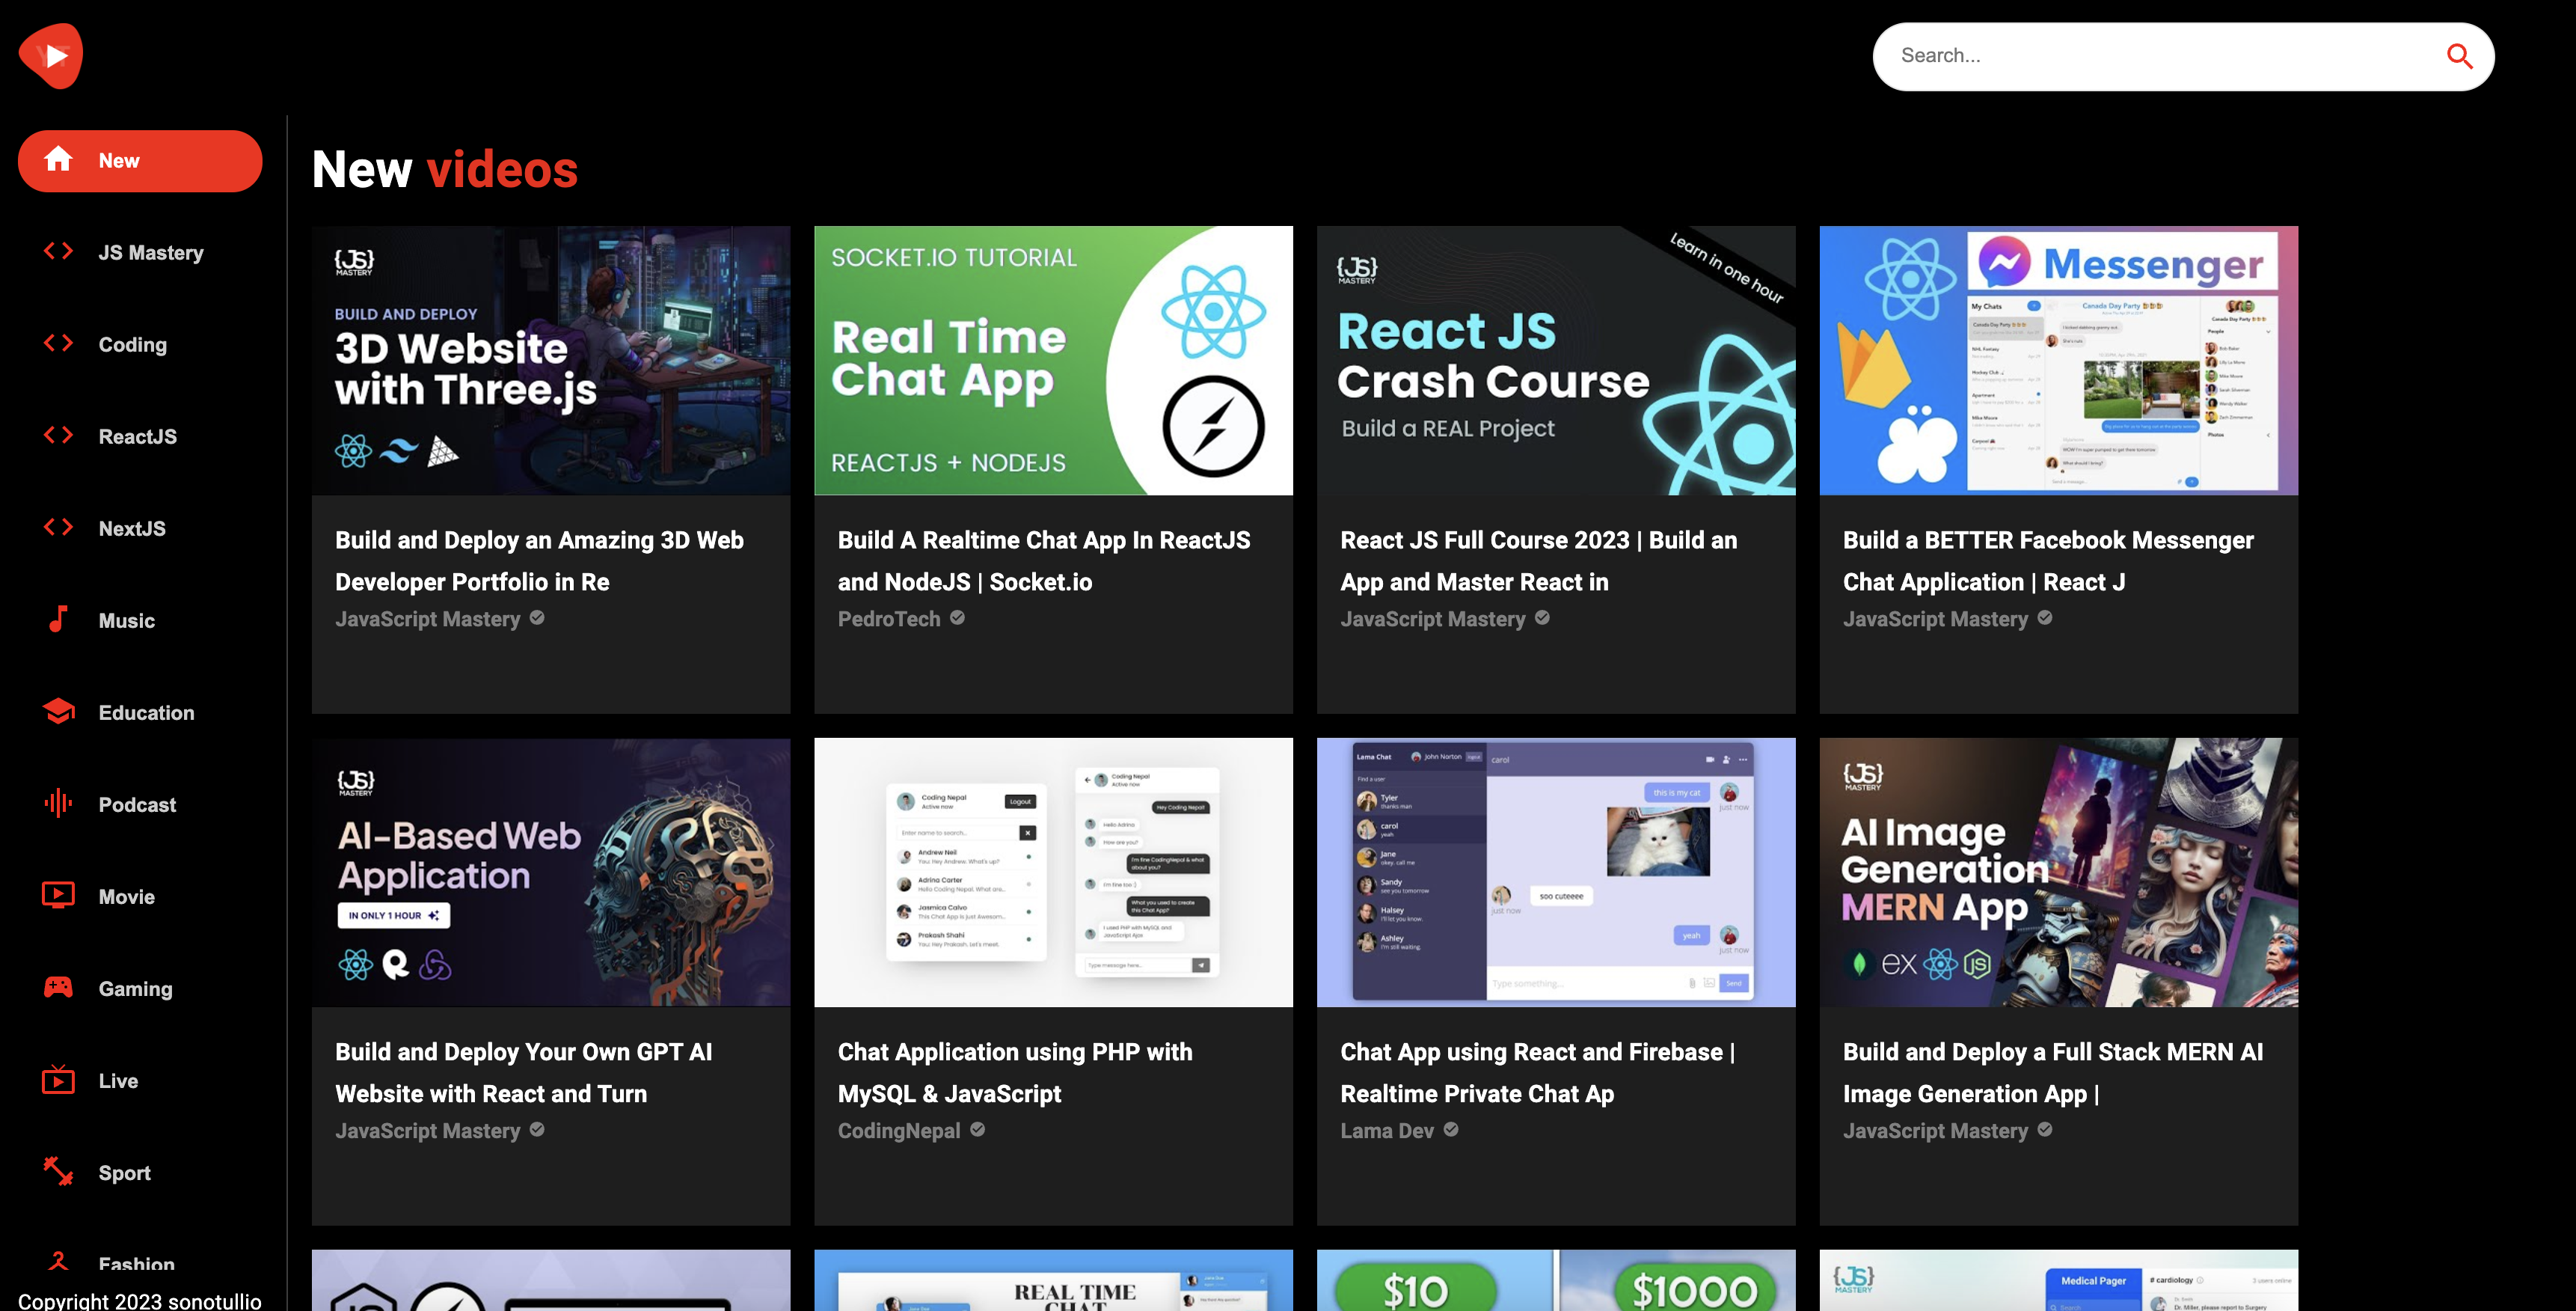Open the CodingNepal channel link
2576x1311 pixels.
(898, 1131)
